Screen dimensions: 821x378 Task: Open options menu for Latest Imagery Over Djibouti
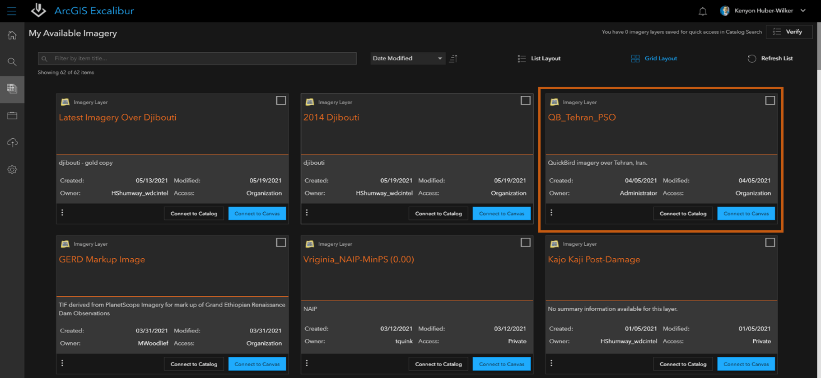pyautogui.click(x=62, y=213)
